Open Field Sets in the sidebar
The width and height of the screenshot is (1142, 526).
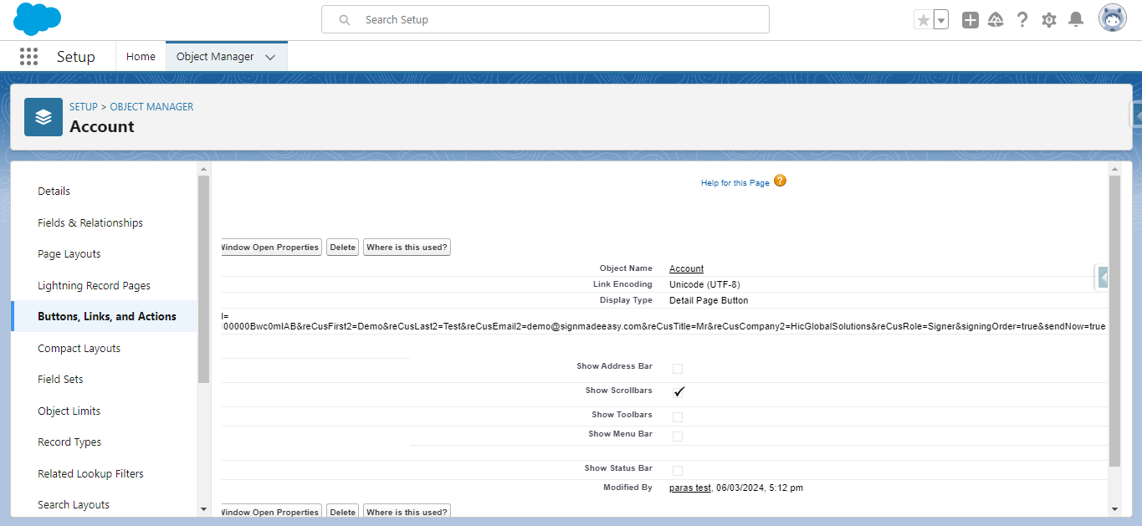click(x=60, y=379)
